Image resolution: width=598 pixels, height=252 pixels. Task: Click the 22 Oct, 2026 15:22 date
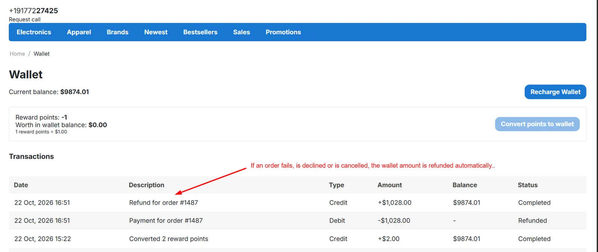point(43,239)
